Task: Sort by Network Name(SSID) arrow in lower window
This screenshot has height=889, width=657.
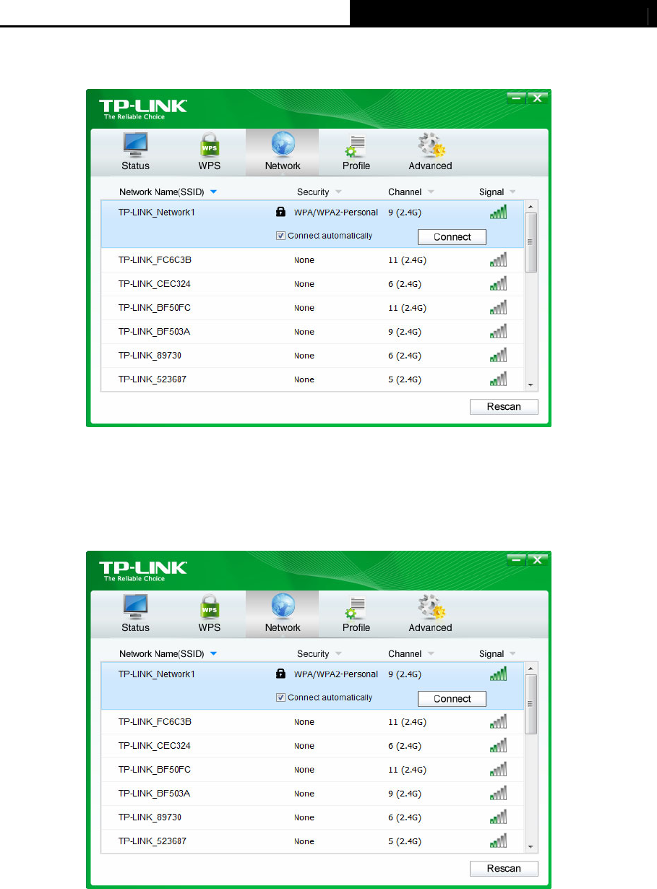Action: 213,654
